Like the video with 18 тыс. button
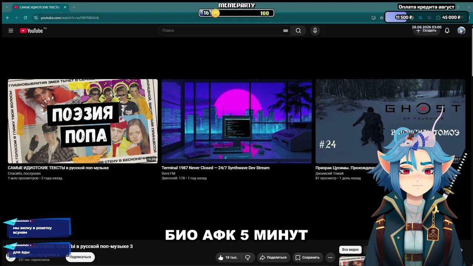The height and width of the screenshot is (266, 473). (228, 258)
